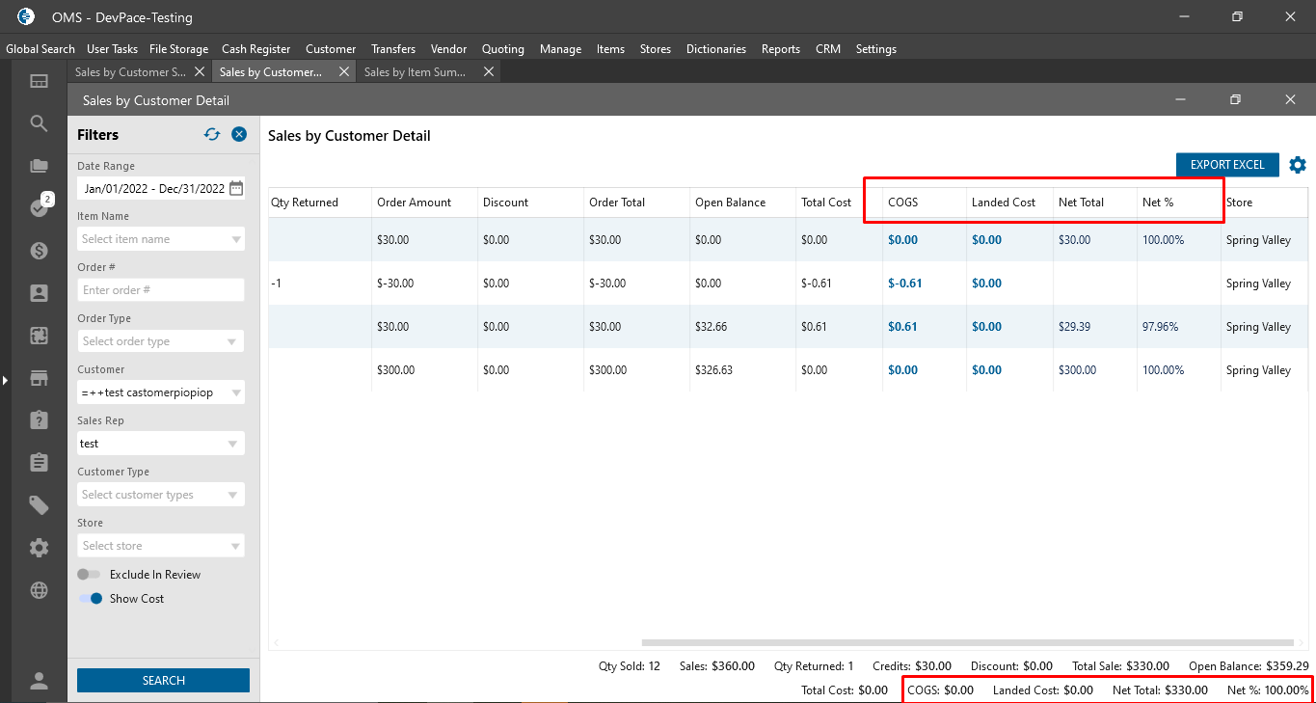Image resolution: width=1316 pixels, height=703 pixels.
Task: Open the user tasks icon with badge
Action: pyautogui.click(x=40, y=207)
